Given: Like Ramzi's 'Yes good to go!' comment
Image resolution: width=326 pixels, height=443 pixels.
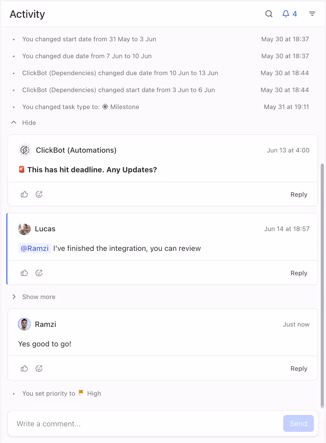Looking at the screenshot, I should pyautogui.click(x=24, y=368).
